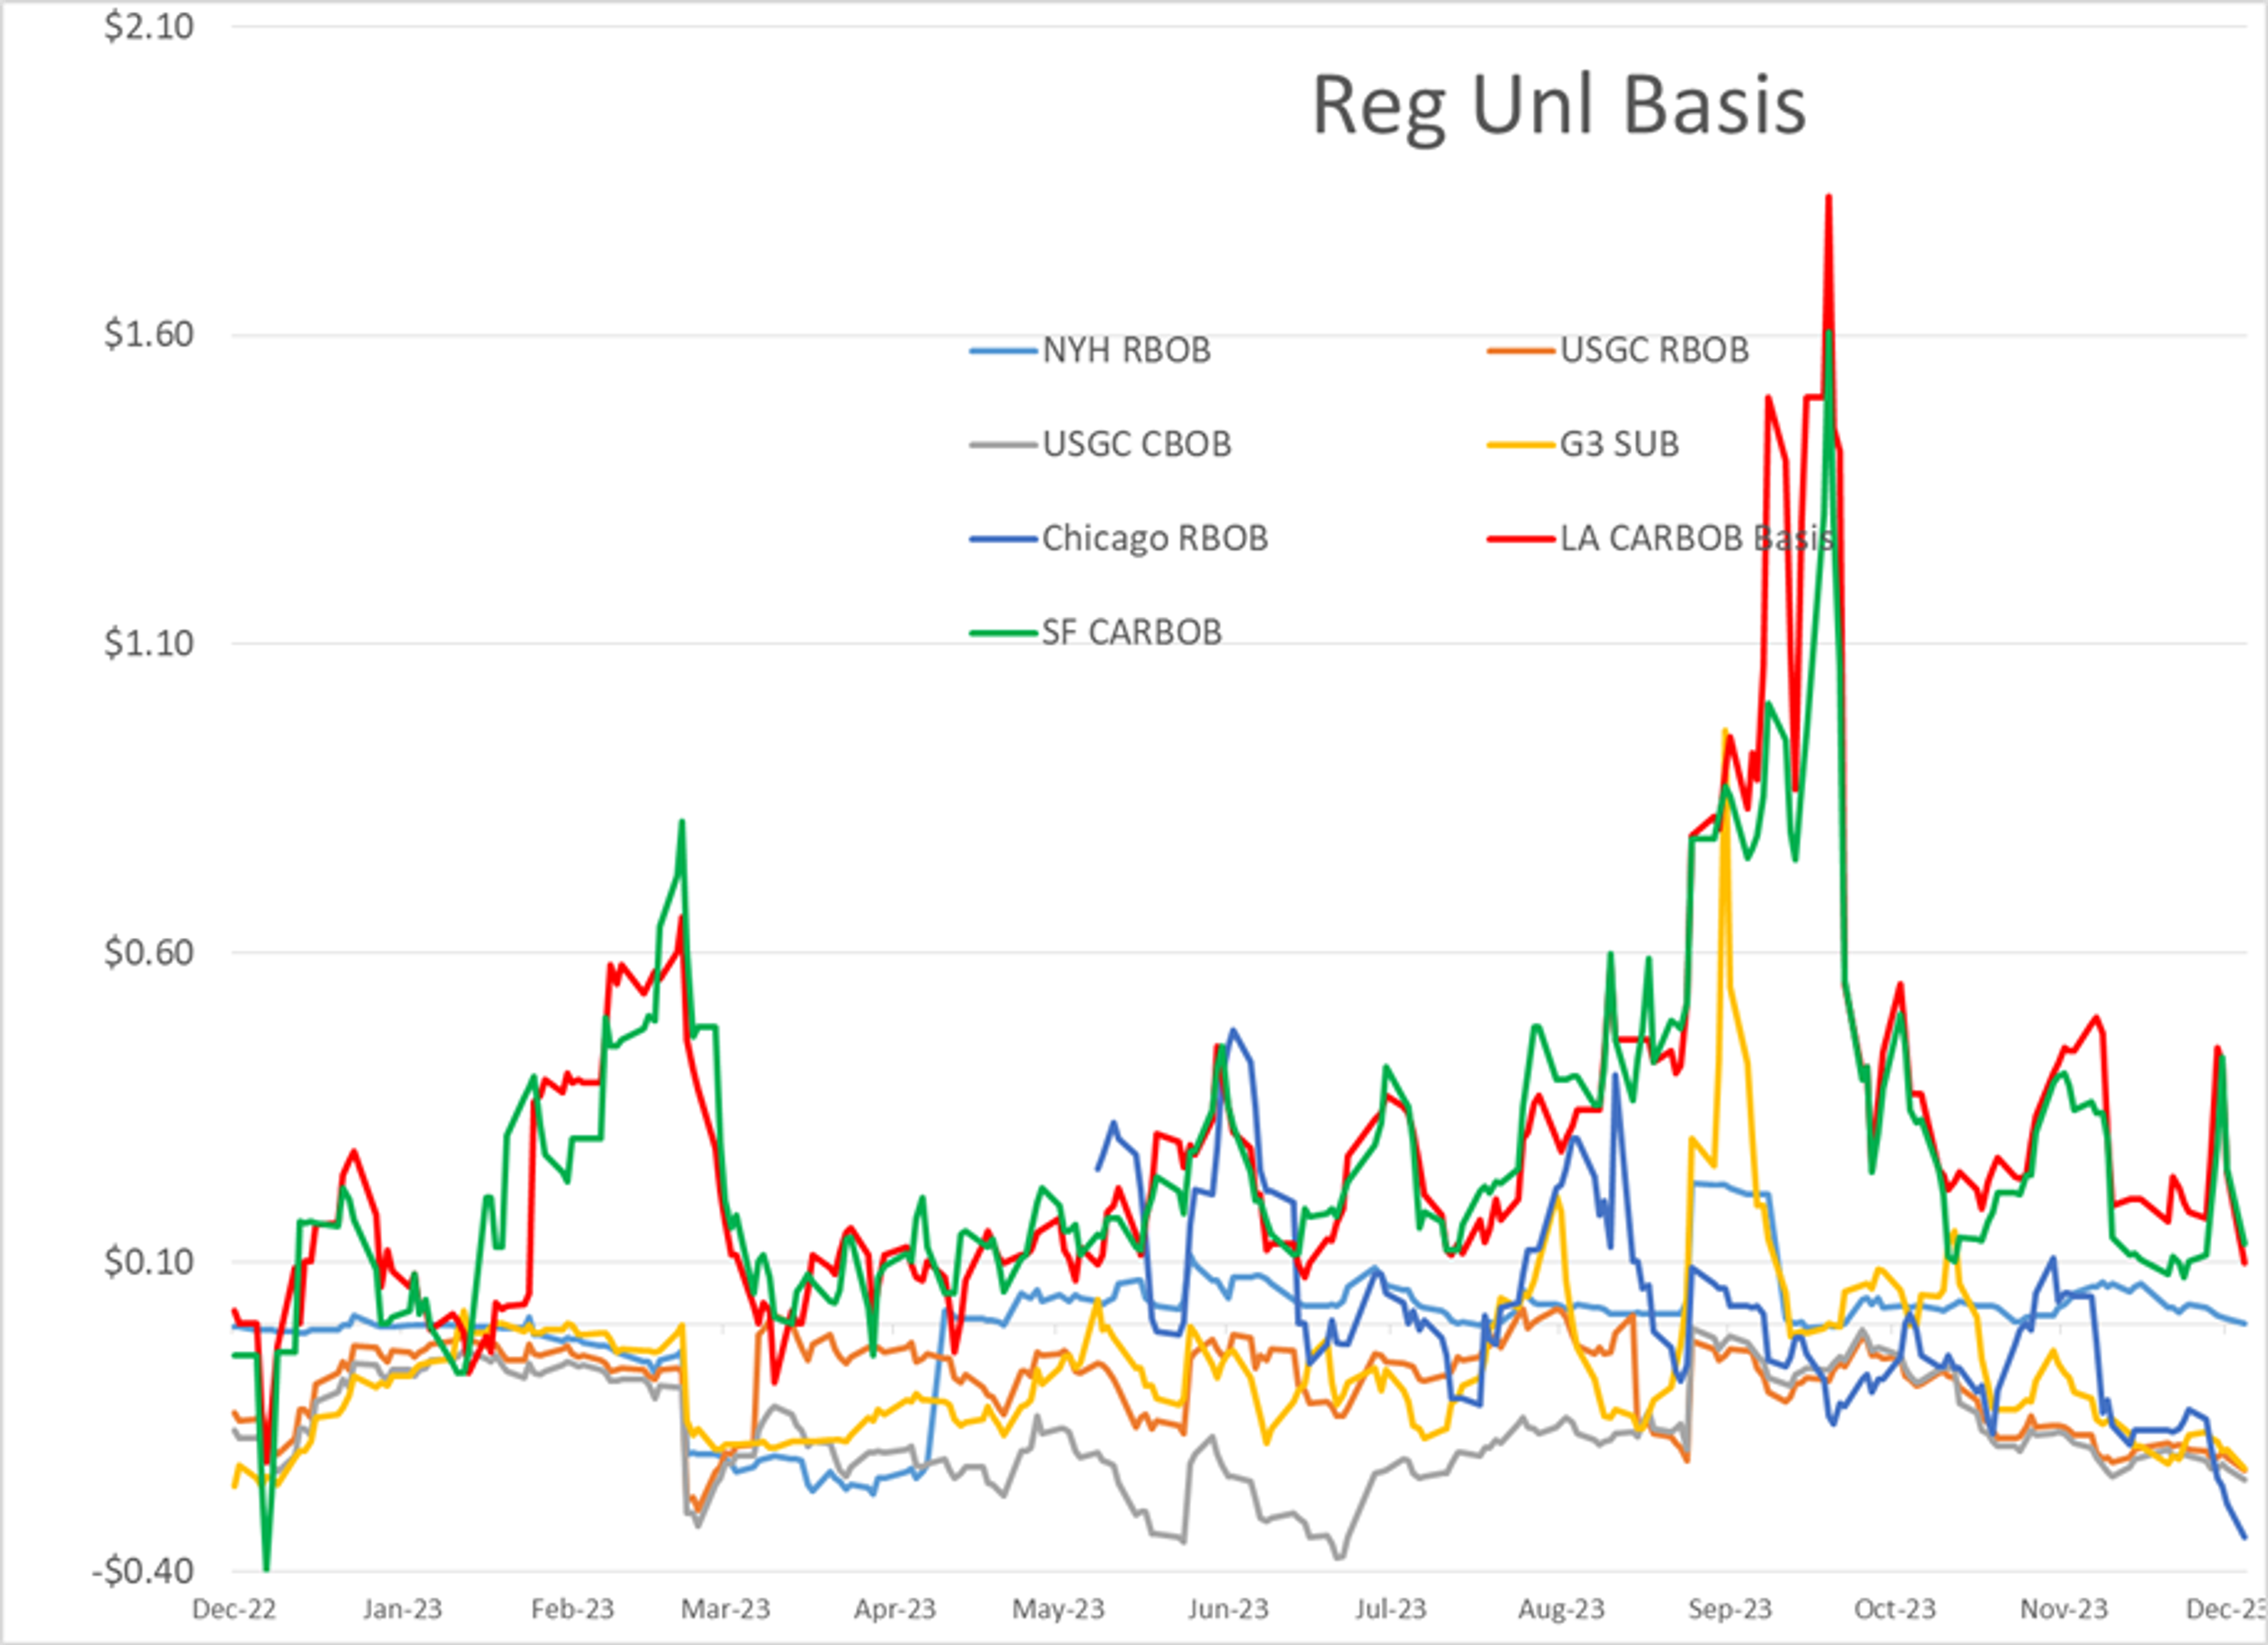Click the Sep-23 x-axis label

point(1730,1609)
